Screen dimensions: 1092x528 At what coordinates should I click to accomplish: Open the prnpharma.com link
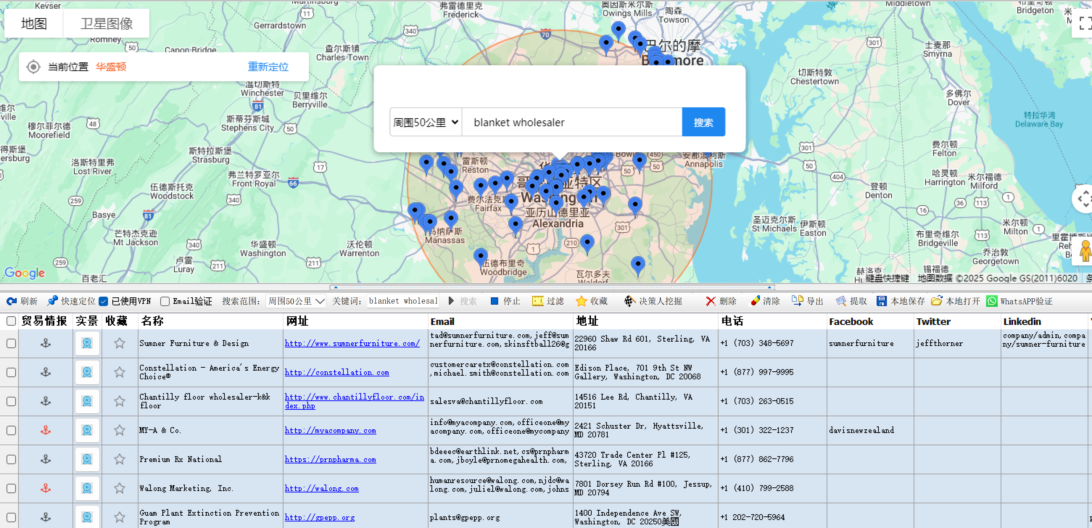pos(330,459)
